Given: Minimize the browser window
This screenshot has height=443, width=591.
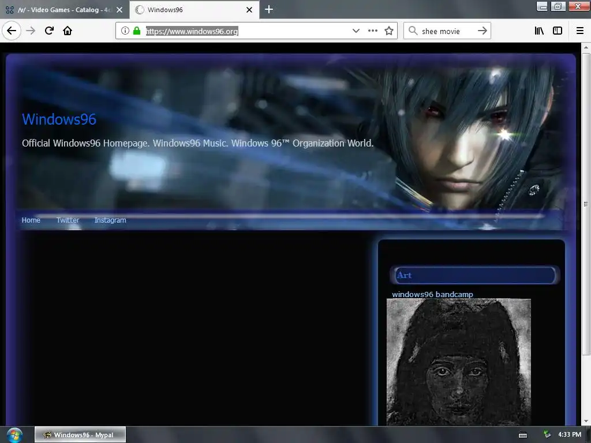Looking at the screenshot, I should [542, 6].
